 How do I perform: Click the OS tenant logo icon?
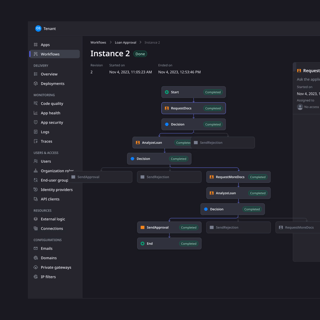[x=38, y=28]
